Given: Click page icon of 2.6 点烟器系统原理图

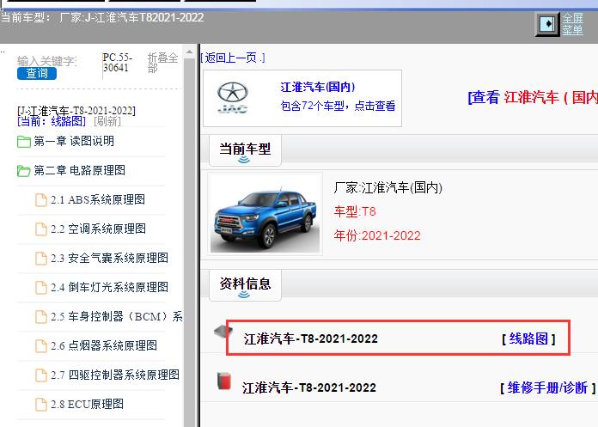Looking at the screenshot, I should [x=40, y=345].
